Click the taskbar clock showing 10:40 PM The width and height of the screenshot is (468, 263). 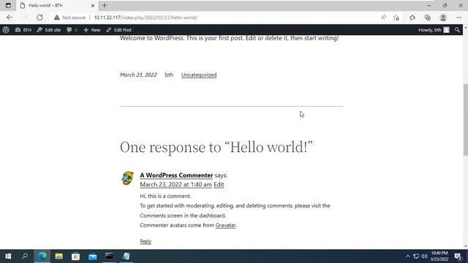[439, 256]
